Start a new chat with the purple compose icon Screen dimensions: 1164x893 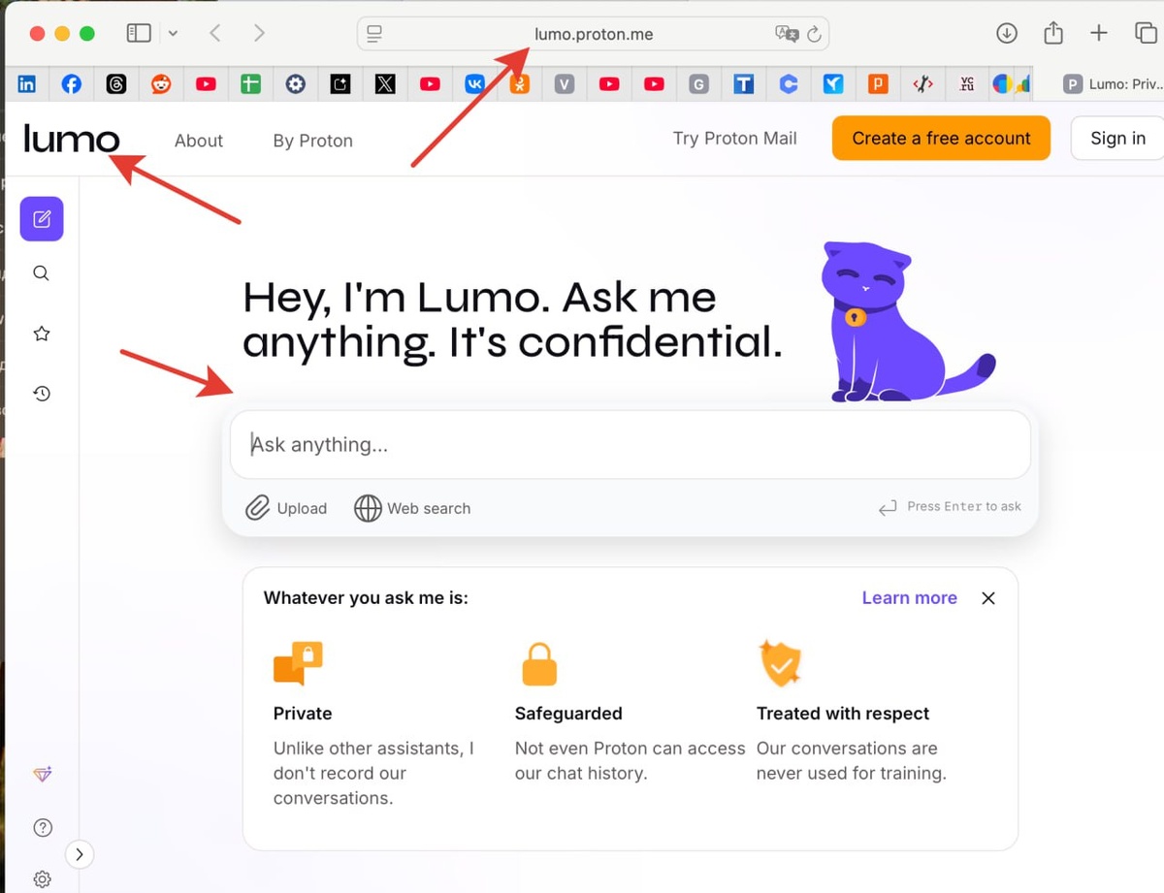coord(42,219)
